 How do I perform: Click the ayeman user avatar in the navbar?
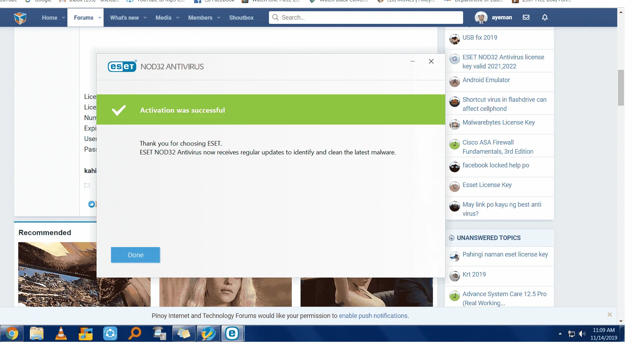481,17
